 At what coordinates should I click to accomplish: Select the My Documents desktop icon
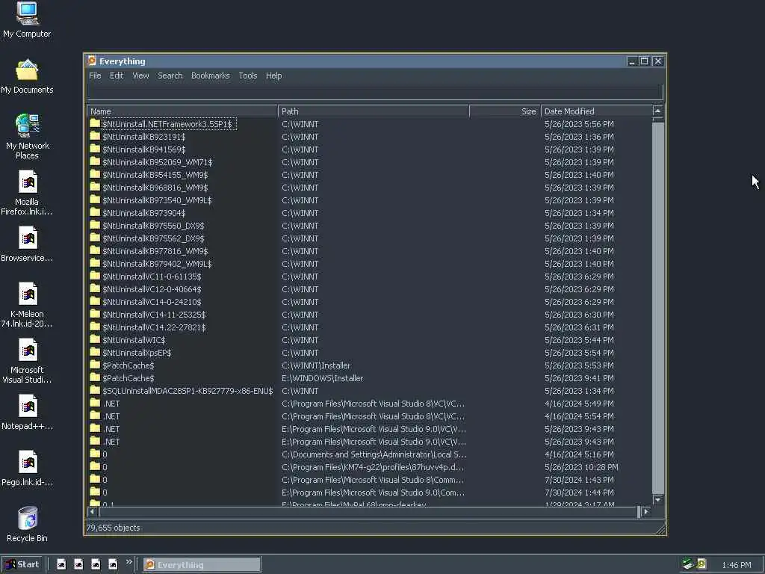tap(28, 70)
